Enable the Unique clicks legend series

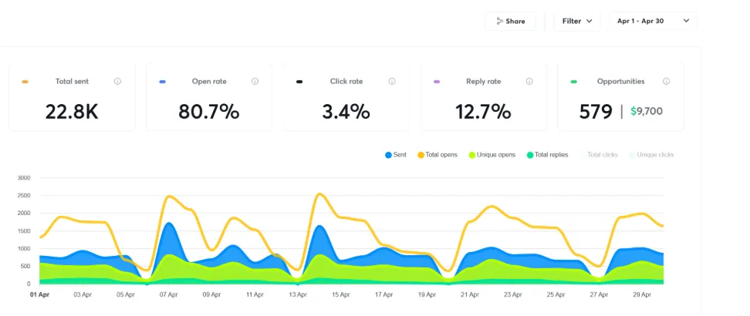click(651, 155)
